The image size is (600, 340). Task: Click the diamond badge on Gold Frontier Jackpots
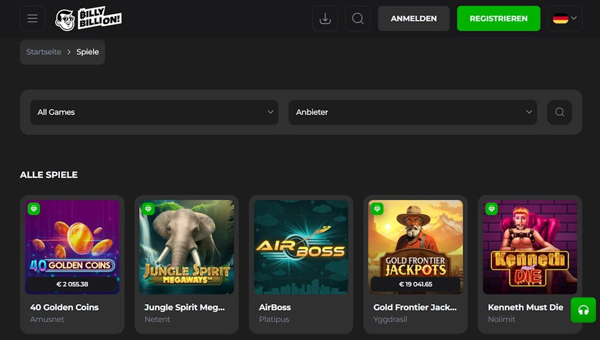[377, 209]
